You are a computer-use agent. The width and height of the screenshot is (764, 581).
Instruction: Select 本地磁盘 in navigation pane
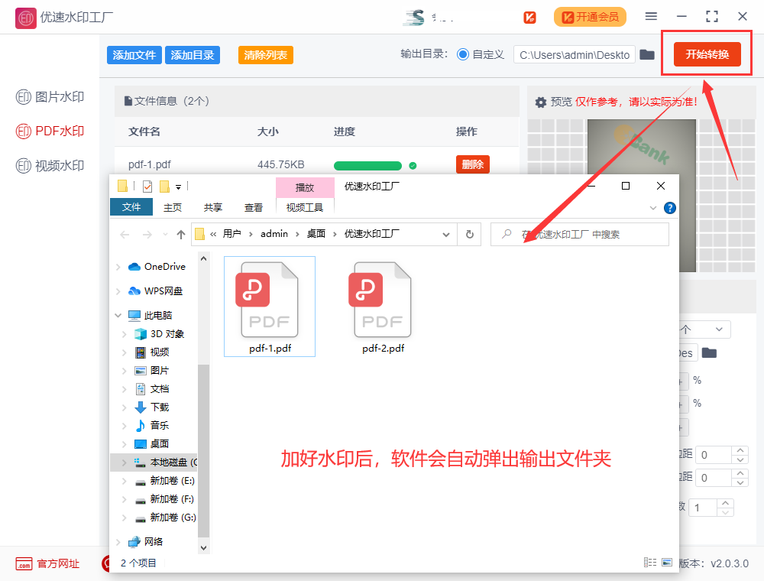click(166, 462)
